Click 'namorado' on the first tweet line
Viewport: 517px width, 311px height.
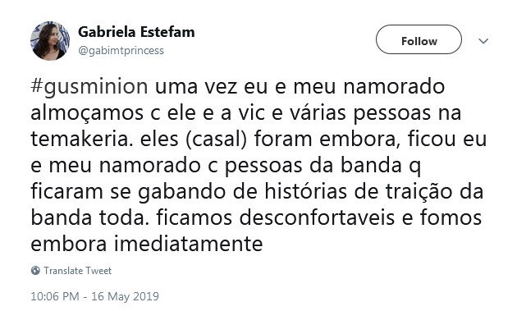click(x=394, y=87)
